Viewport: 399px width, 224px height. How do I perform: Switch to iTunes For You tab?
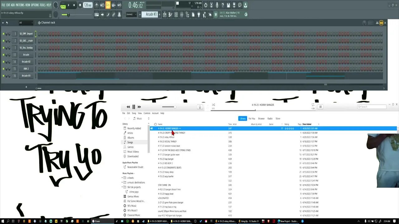pyautogui.click(x=252, y=119)
